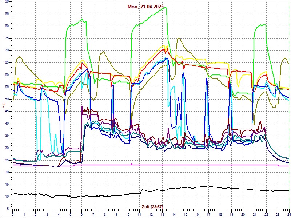Image resolution: width=291 pixels, height=218 pixels.
Task: Click the highest green peak near hour 13
Action: coord(165,8)
